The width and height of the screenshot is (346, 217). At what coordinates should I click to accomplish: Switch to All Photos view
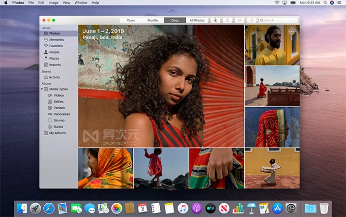pos(197,20)
